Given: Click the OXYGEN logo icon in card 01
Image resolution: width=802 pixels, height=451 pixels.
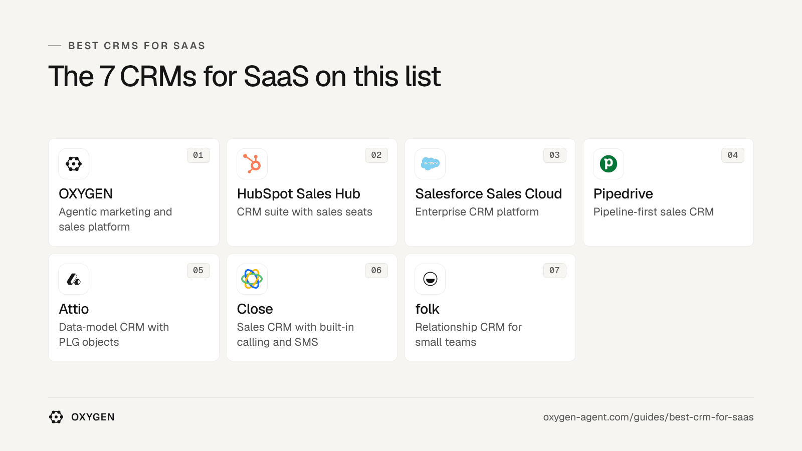Looking at the screenshot, I should [74, 164].
